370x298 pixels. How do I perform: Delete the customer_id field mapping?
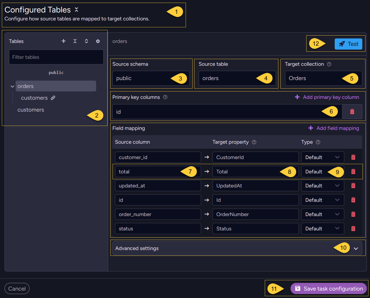pos(353,157)
